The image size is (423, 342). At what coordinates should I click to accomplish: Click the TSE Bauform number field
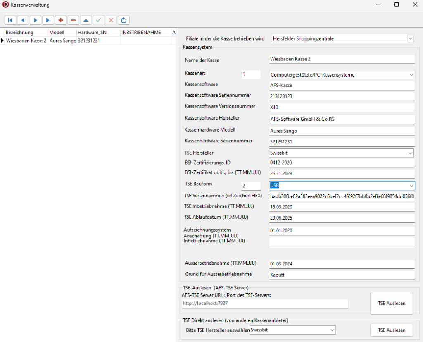pos(251,186)
